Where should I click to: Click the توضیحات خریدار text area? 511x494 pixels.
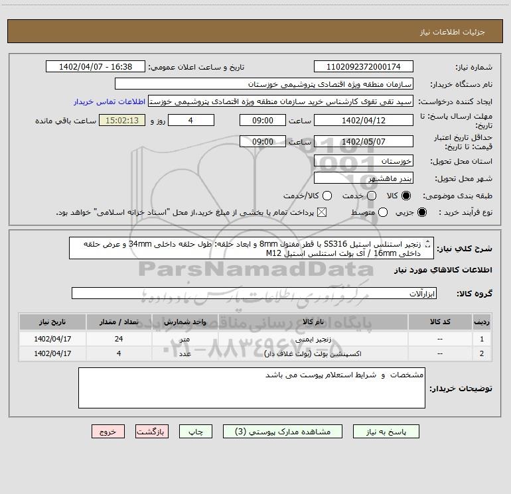tap(252, 388)
